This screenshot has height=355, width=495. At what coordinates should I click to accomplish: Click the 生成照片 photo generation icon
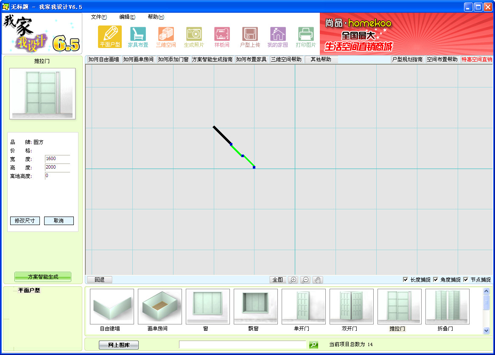[x=193, y=36]
